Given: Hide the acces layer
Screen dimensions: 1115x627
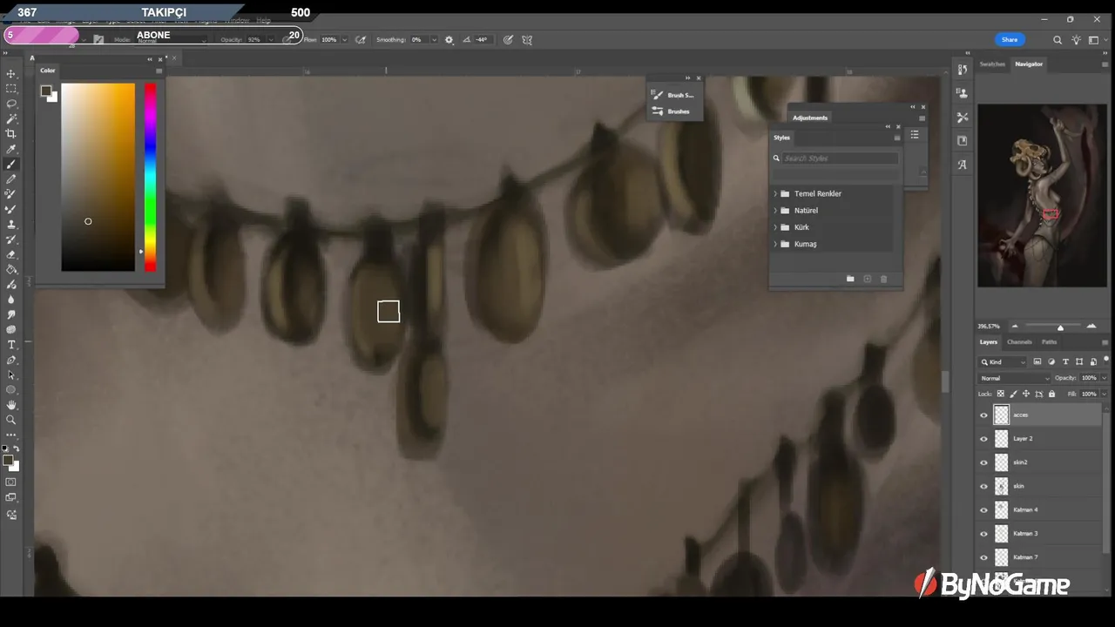Looking at the screenshot, I should point(984,415).
